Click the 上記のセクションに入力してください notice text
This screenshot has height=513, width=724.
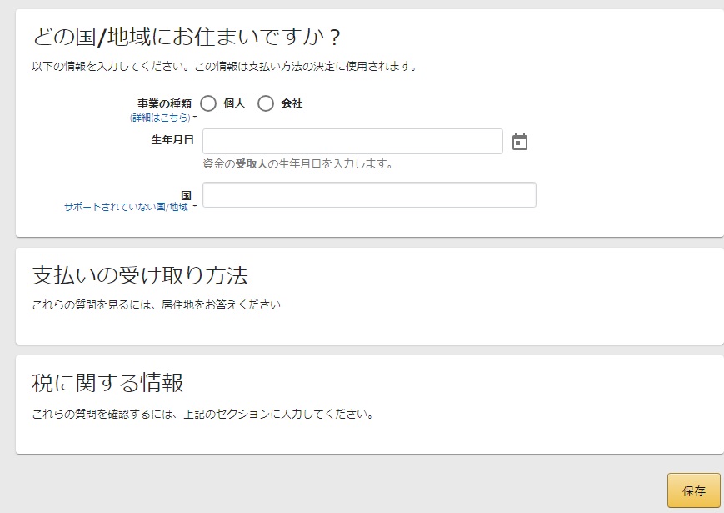(x=202, y=414)
